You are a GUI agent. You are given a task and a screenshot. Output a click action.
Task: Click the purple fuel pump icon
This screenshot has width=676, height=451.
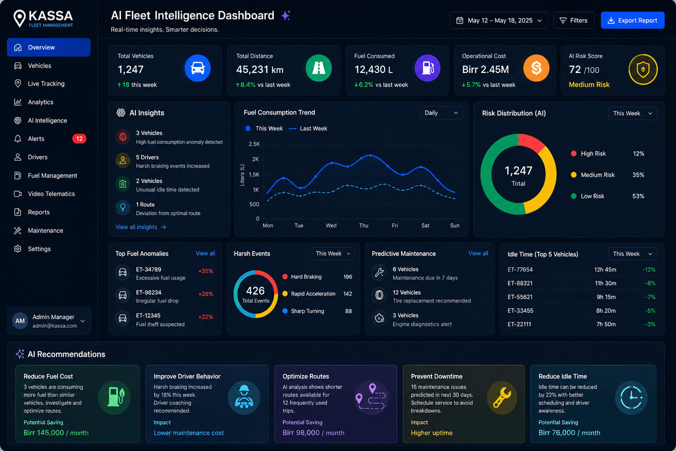427,68
